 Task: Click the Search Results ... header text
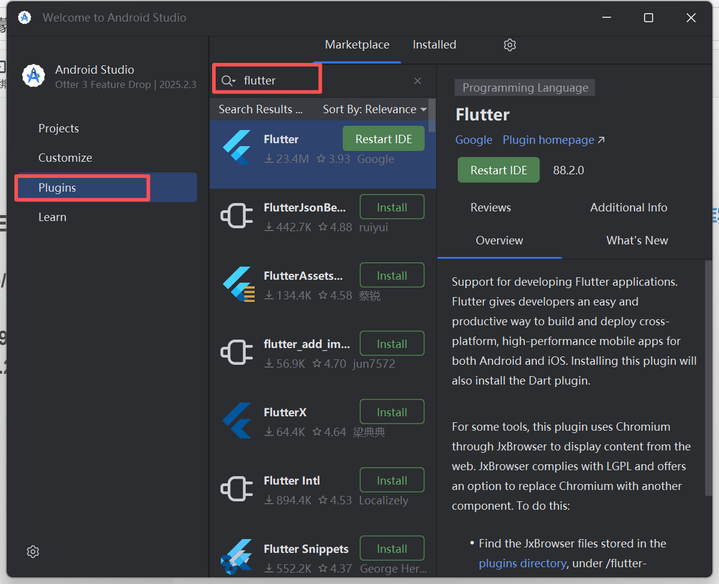click(261, 109)
